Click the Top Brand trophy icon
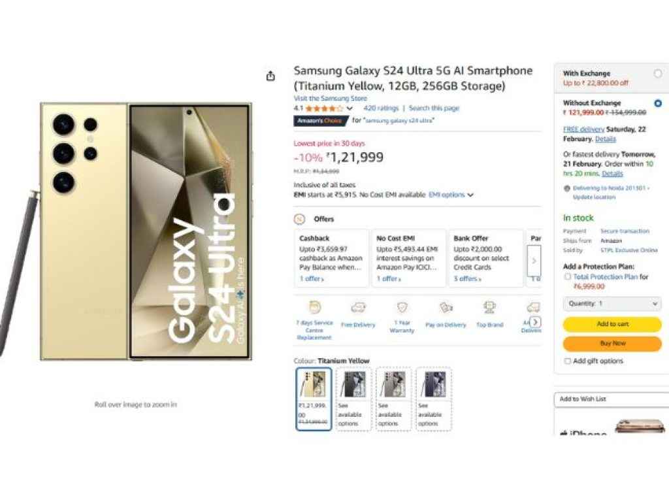Image resolution: width=669 pixels, height=494 pixels. pyautogui.click(x=489, y=308)
